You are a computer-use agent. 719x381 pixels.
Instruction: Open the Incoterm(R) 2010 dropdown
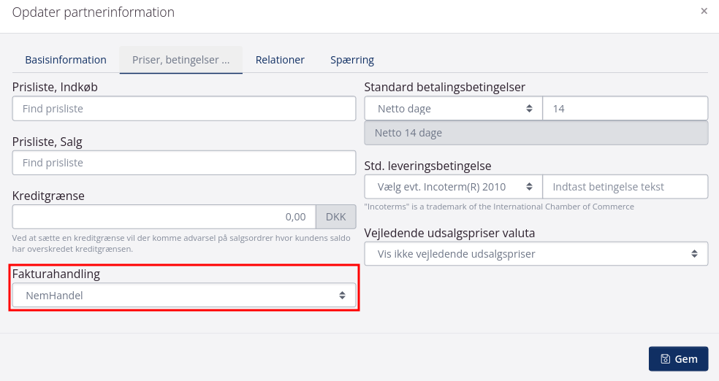point(454,187)
